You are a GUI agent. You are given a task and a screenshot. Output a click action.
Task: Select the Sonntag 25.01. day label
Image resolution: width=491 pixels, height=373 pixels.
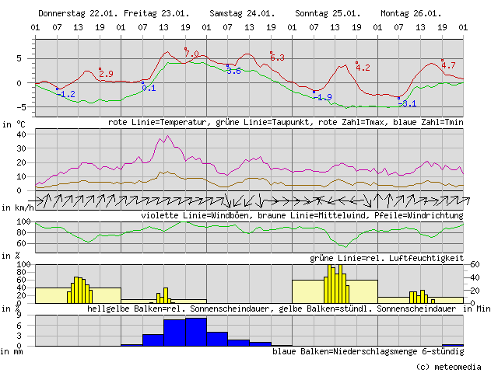click(328, 14)
